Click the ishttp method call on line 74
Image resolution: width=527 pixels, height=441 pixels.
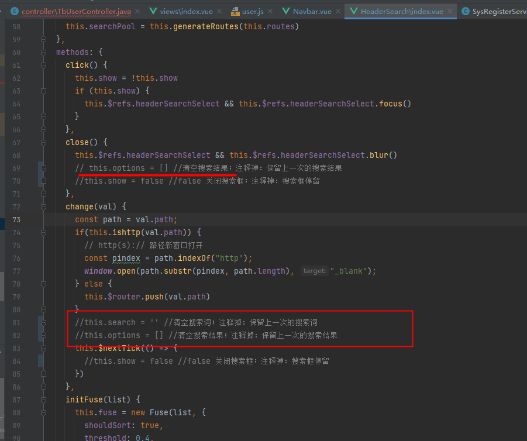click(x=126, y=233)
